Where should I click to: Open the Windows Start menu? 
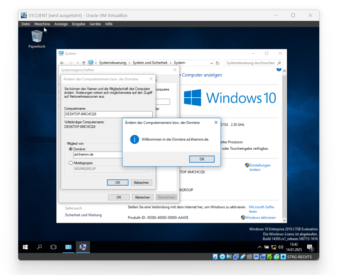tap(25, 247)
